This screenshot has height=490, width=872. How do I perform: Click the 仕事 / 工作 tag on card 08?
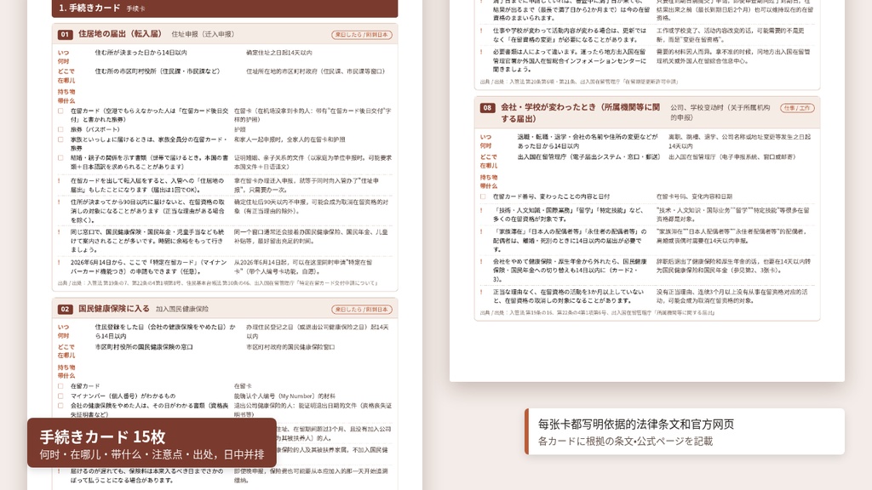(797, 108)
